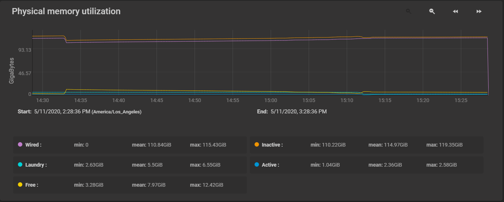504x202 pixels.
Task: Click the 15:10 x-axis time label
Action: [347, 100]
